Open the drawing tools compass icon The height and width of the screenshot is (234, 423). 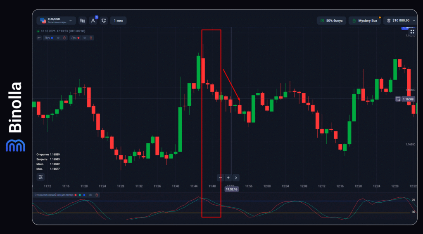93,21
